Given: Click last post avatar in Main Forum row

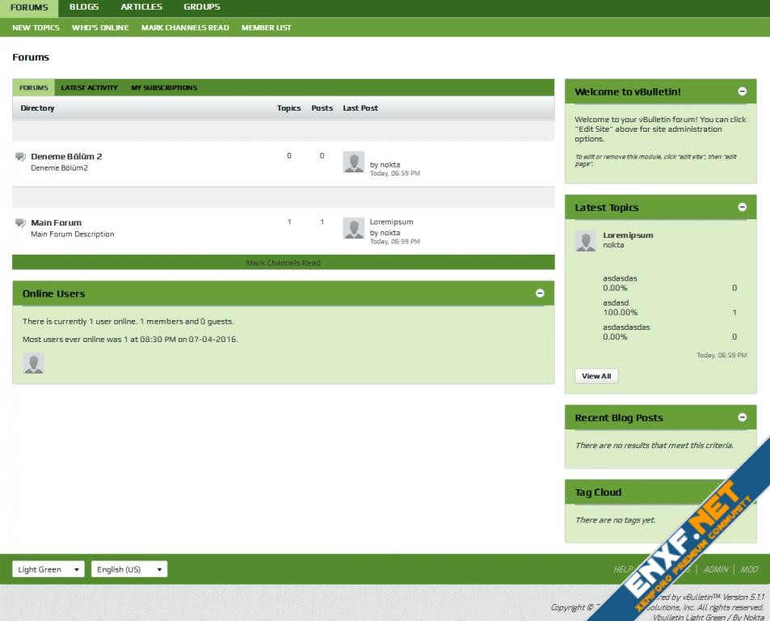Looking at the screenshot, I should pos(353,228).
